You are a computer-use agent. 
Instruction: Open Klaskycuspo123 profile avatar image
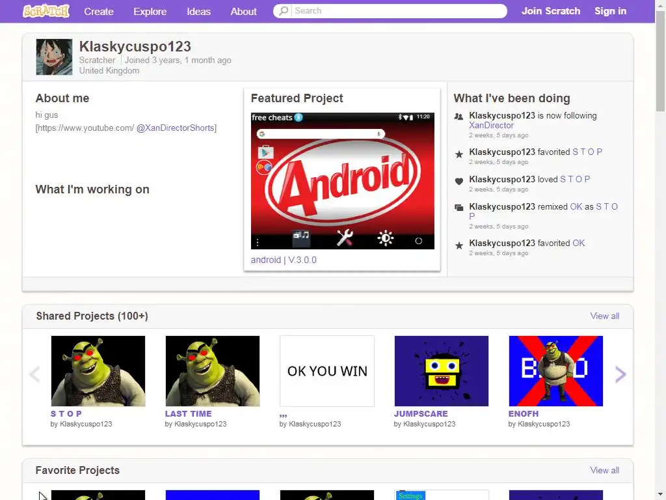click(x=54, y=57)
